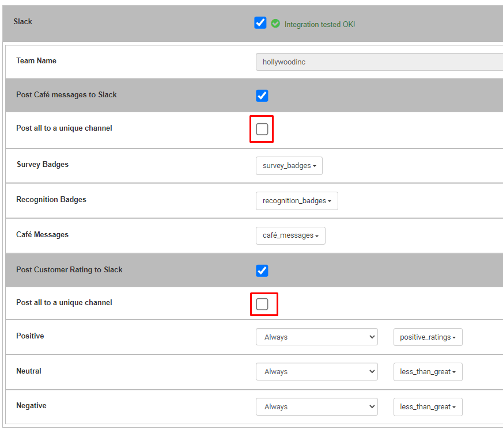
Task: Click the Team Name field hollywoodinc
Action: pos(379,62)
